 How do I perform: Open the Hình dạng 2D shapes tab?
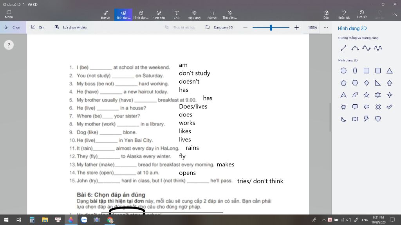tap(123, 15)
